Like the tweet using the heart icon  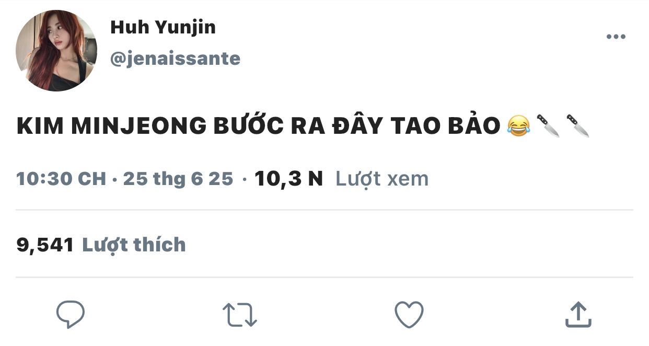pyautogui.click(x=409, y=315)
